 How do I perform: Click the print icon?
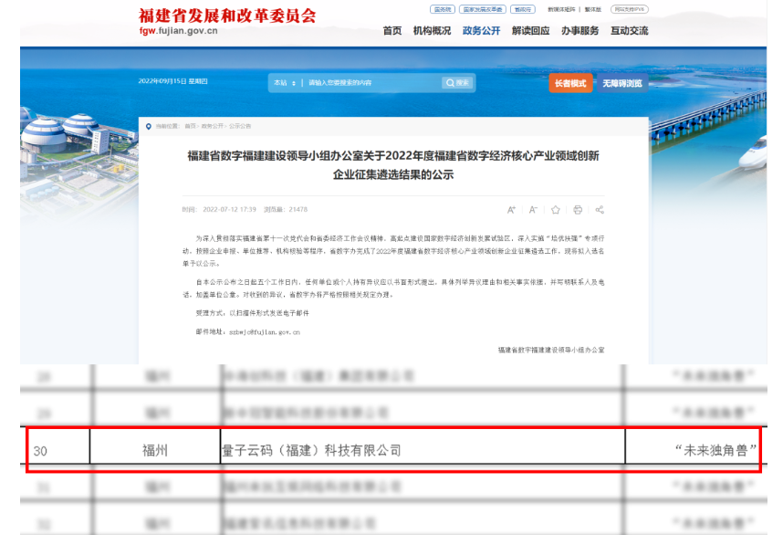pos(578,210)
